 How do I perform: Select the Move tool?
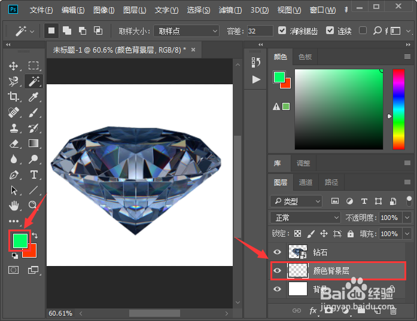14,66
